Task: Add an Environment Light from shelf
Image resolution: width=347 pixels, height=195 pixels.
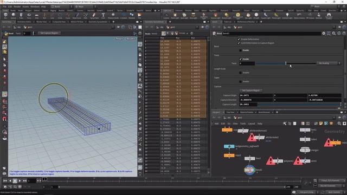Action: [238, 16]
